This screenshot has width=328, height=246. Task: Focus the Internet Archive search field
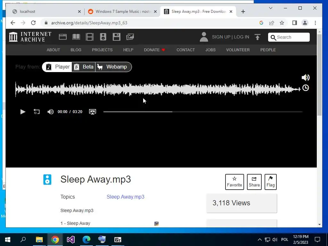coord(289,37)
